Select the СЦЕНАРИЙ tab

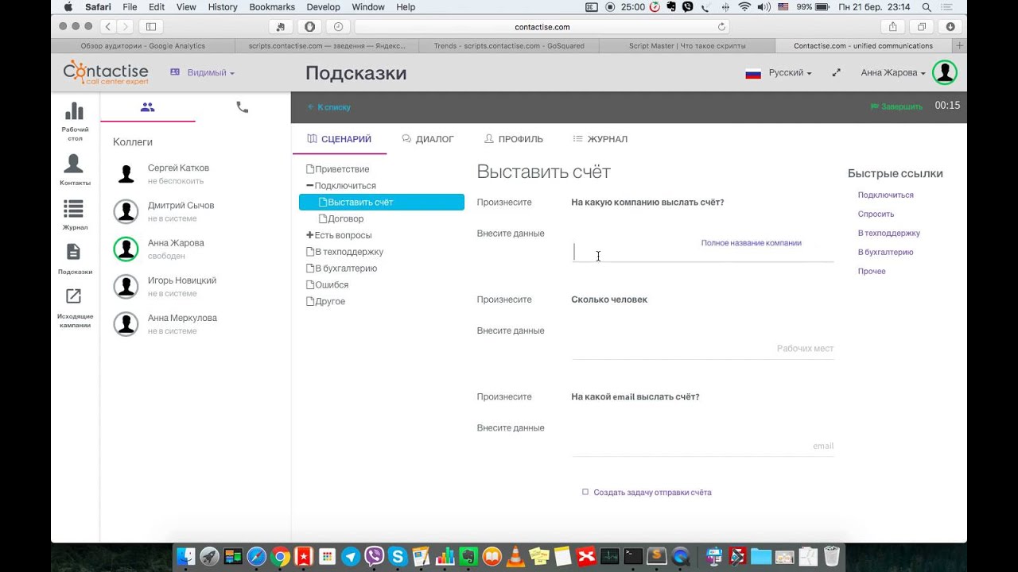340,139
